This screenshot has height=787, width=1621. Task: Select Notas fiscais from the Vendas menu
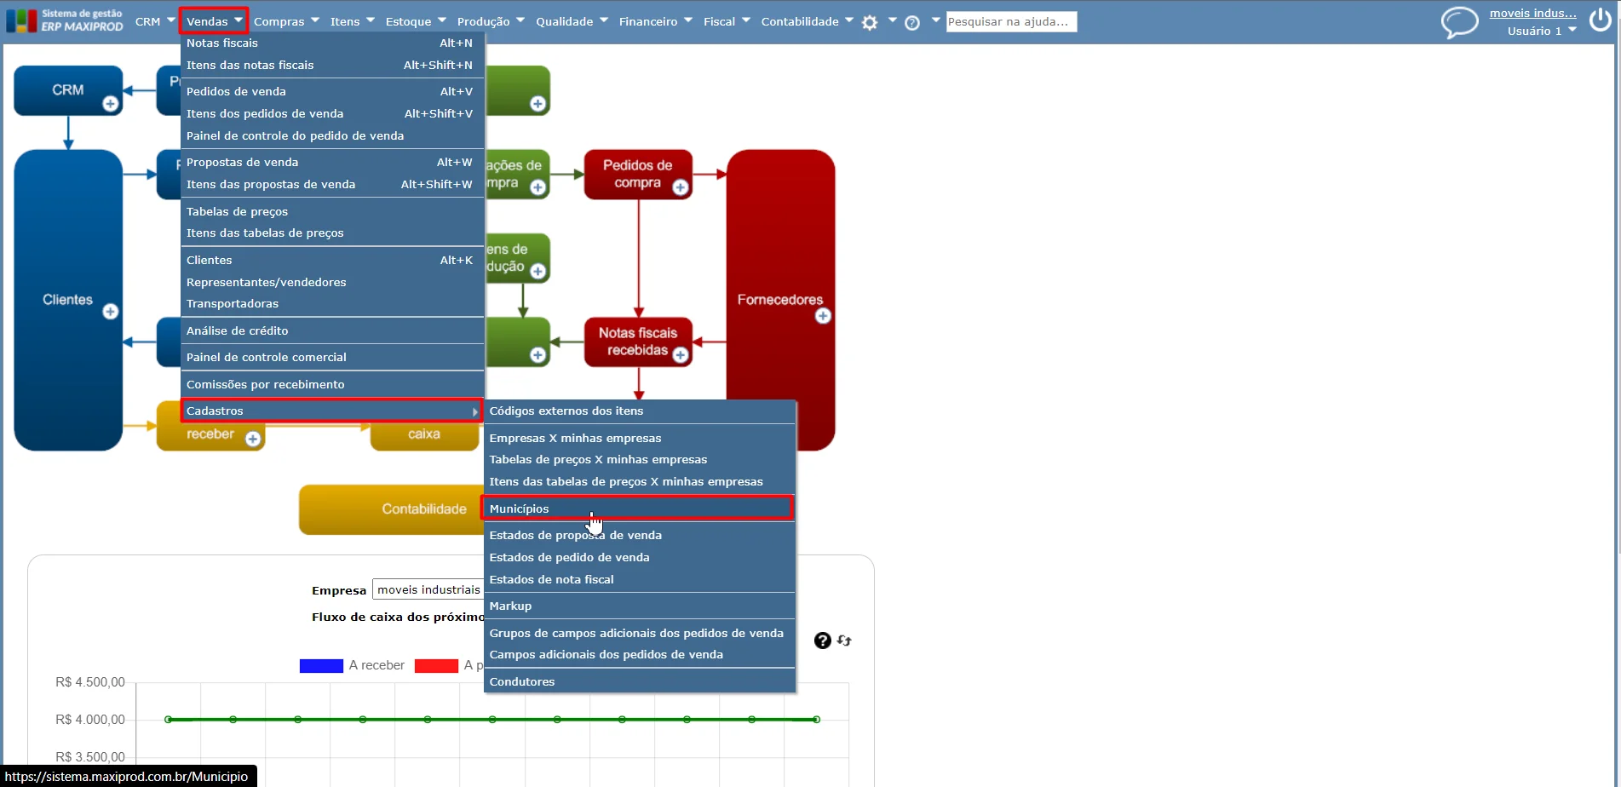(x=333, y=43)
